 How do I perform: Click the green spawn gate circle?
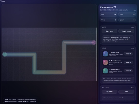[5, 54]
